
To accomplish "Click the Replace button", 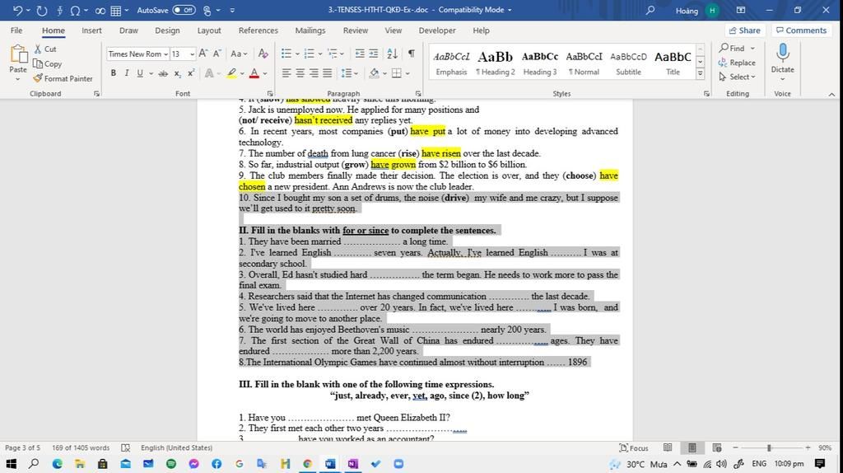I will tap(737, 63).
